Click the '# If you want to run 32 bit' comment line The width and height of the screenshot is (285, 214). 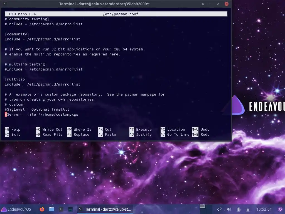(x=75, y=49)
